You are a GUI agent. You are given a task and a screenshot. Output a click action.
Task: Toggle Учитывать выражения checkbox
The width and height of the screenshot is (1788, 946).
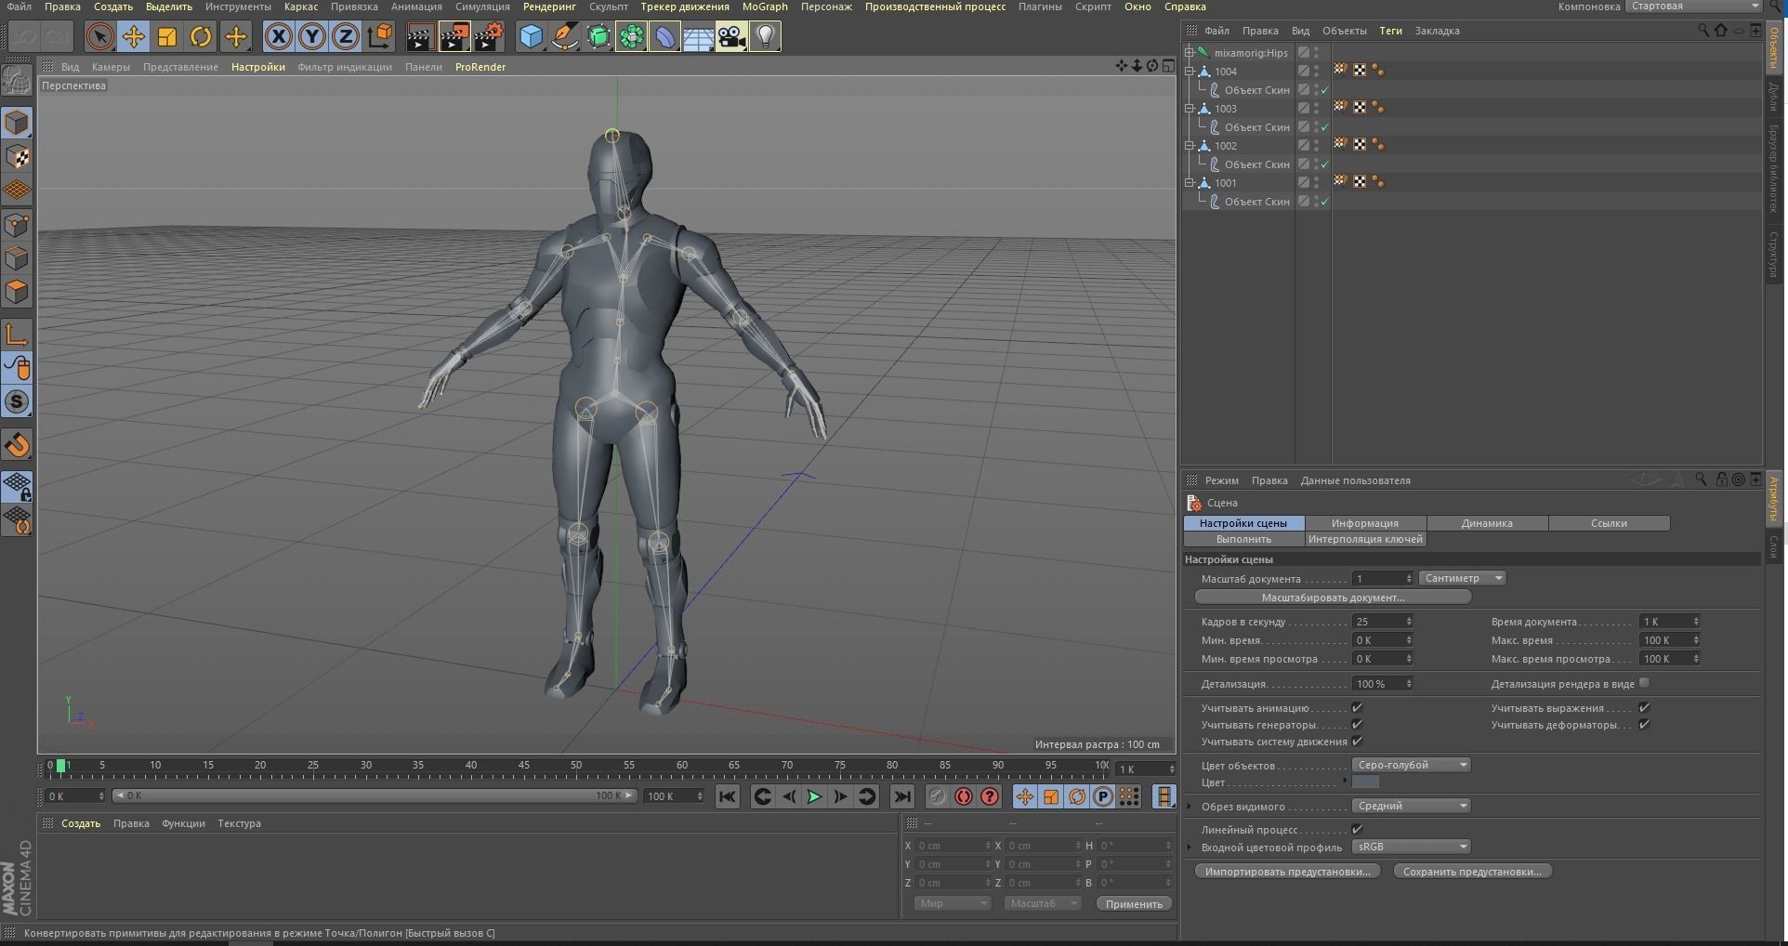point(1644,708)
